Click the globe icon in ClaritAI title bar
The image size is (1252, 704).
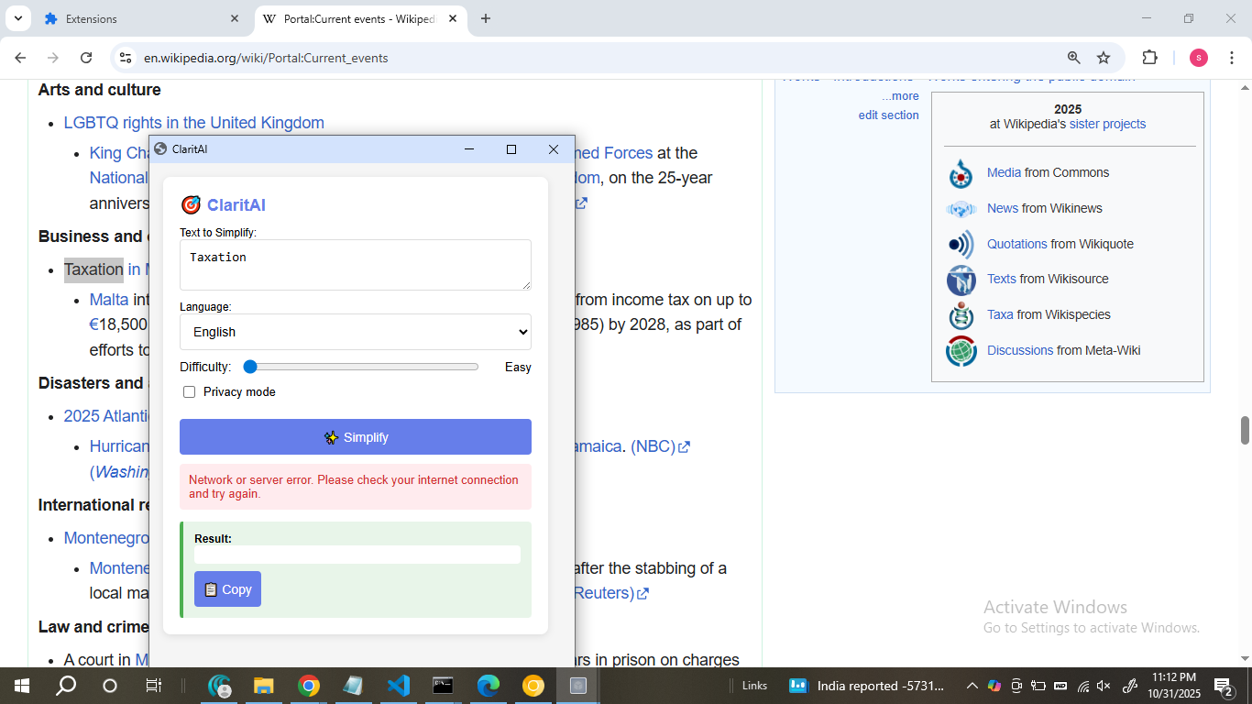[160, 149]
